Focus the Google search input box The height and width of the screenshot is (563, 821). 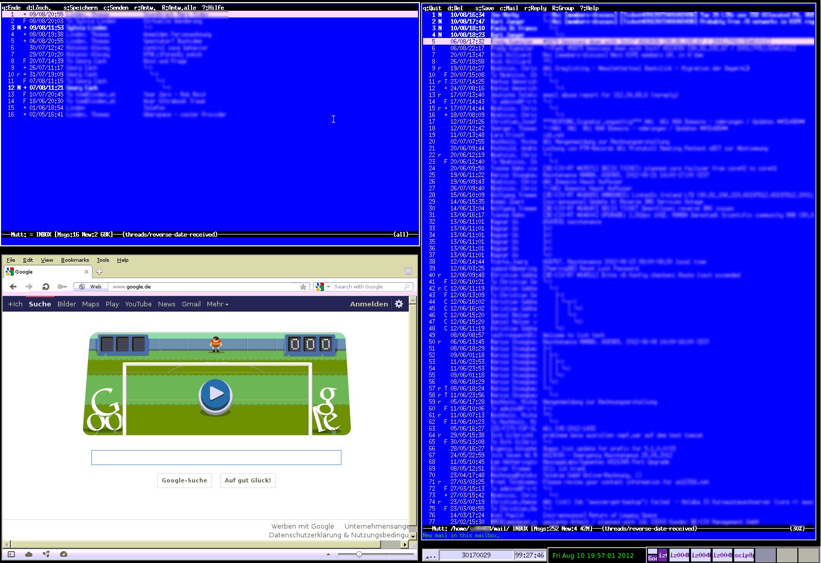[x=216, y=457]
